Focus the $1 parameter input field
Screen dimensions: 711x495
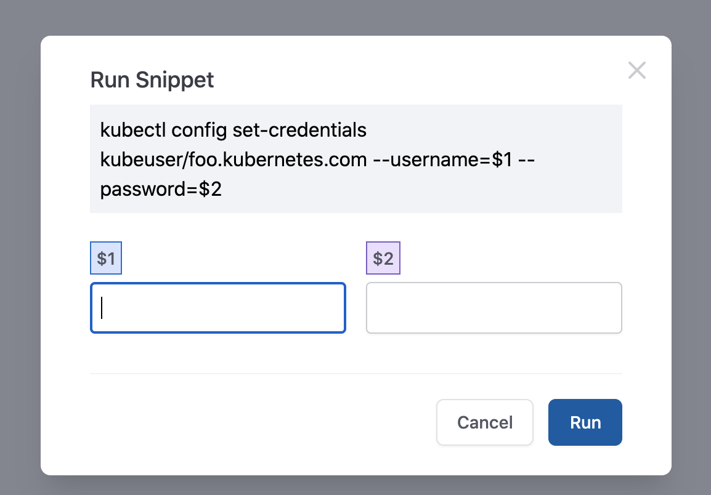click(x=218, y=308)
